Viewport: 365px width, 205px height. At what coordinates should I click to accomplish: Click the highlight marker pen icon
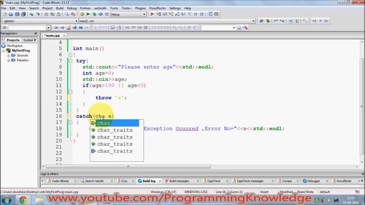click(x=68, y=28)
